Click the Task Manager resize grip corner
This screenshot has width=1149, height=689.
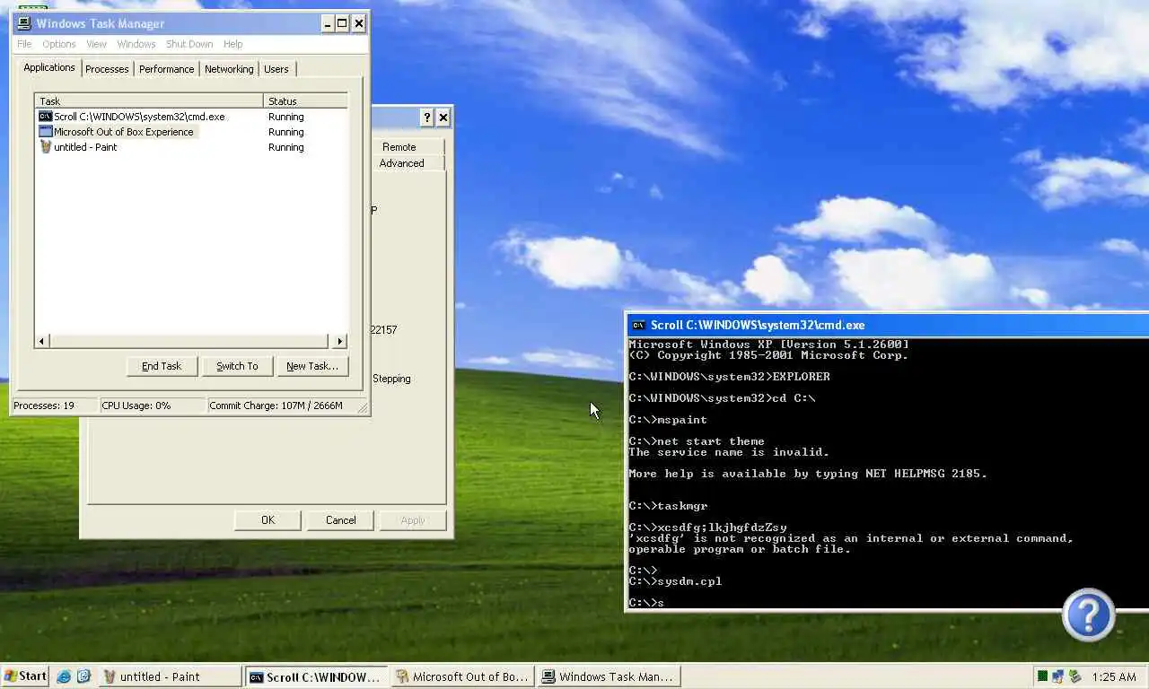tap(363, 407)
